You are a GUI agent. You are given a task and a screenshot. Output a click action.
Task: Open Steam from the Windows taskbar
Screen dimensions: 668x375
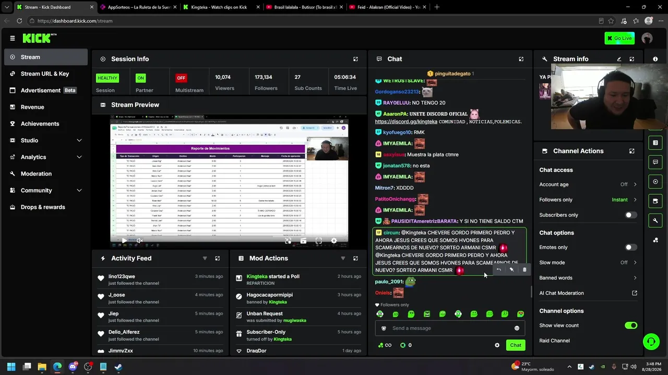(118, 367)
